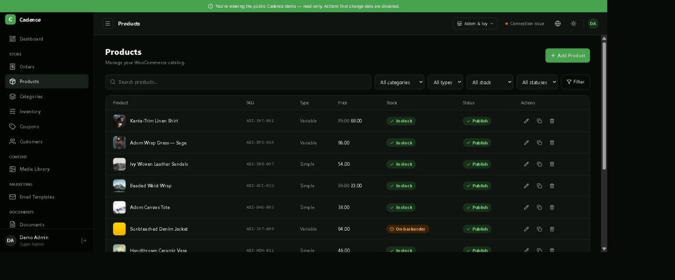Viewport: 675px width, 280px height.
Task: Open the Beaded Waist Wrap thumbnail
Action: click(x=119, y=186)
